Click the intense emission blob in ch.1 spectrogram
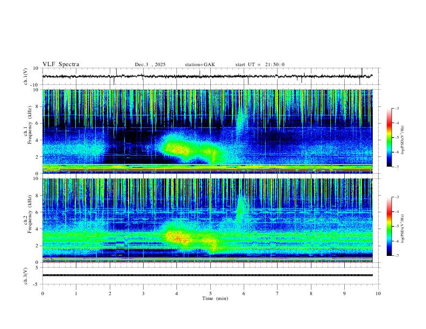Image resolution: width=426 pixels, height=329 pixels. click(x=178, y=149)
